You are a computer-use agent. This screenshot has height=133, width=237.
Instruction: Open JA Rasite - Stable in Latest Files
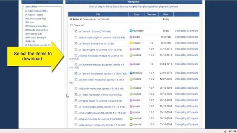34,15
